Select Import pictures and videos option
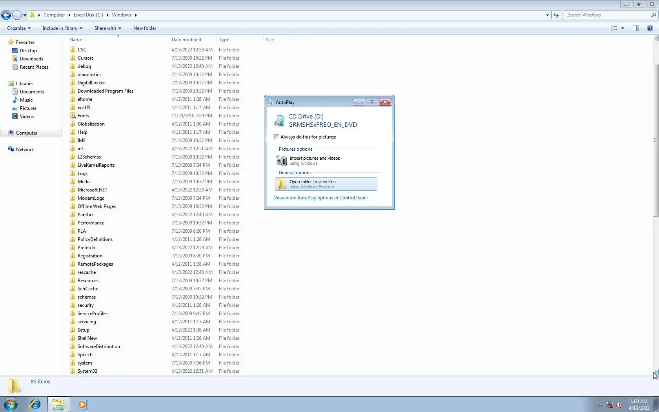This screenshot has height=412, width=659. (326, 160)
